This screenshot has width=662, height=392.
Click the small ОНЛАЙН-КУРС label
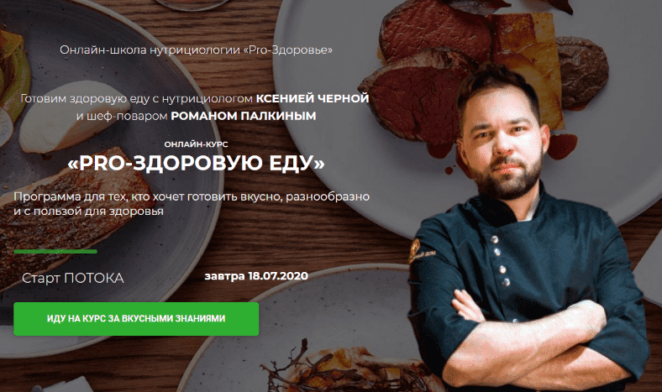tap(196, 144)
